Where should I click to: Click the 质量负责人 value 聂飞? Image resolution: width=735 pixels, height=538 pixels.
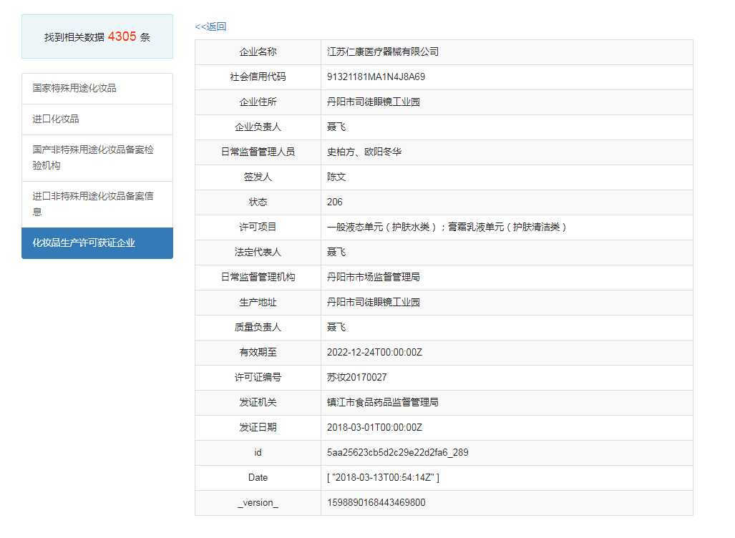(x=336, y=327)
